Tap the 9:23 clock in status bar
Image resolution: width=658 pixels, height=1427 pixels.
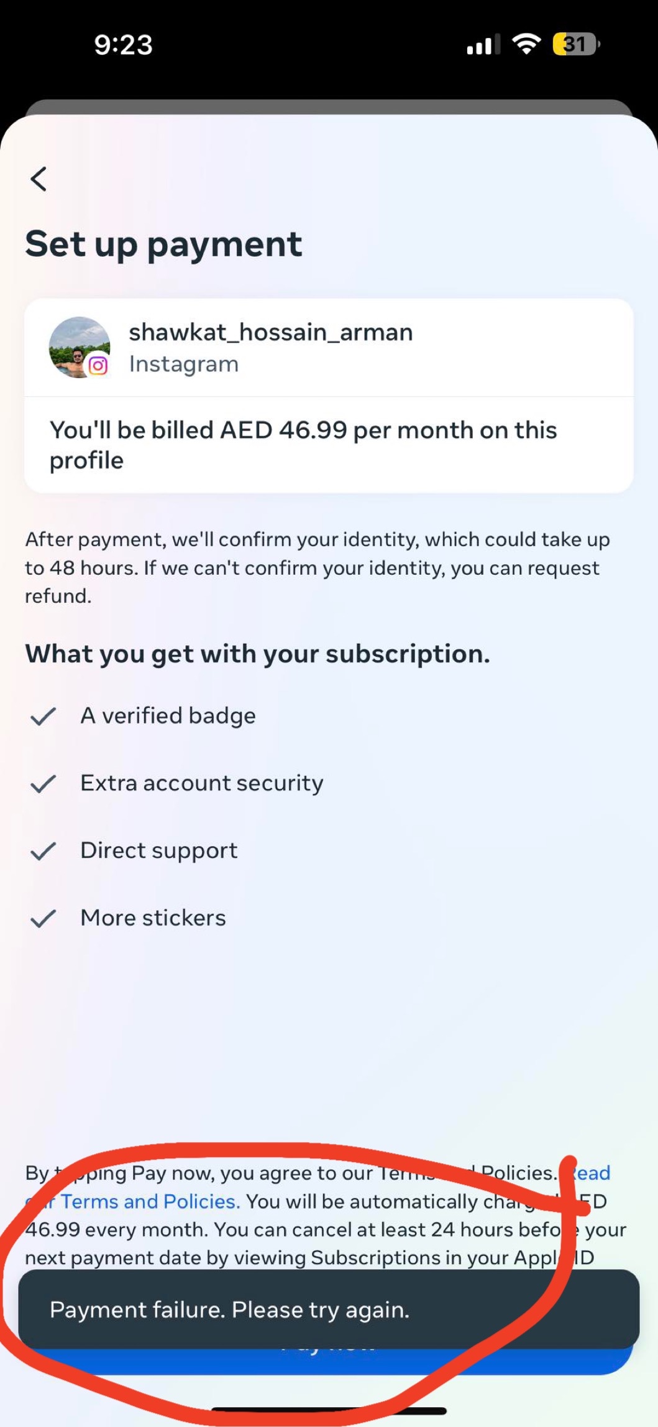(123, 45)
